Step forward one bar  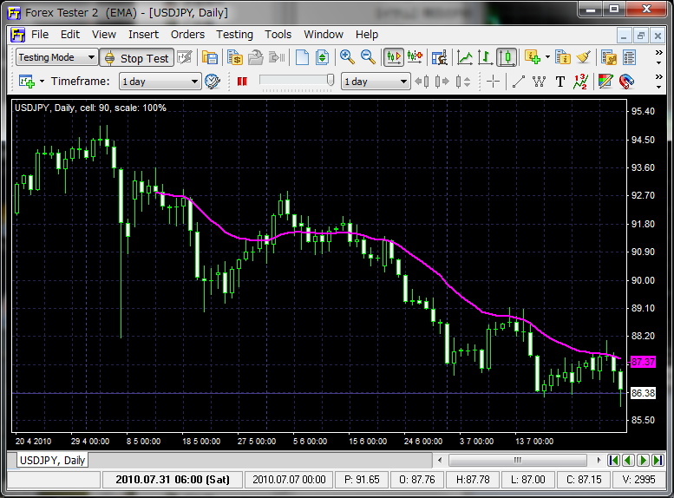(x=442, y=82)
